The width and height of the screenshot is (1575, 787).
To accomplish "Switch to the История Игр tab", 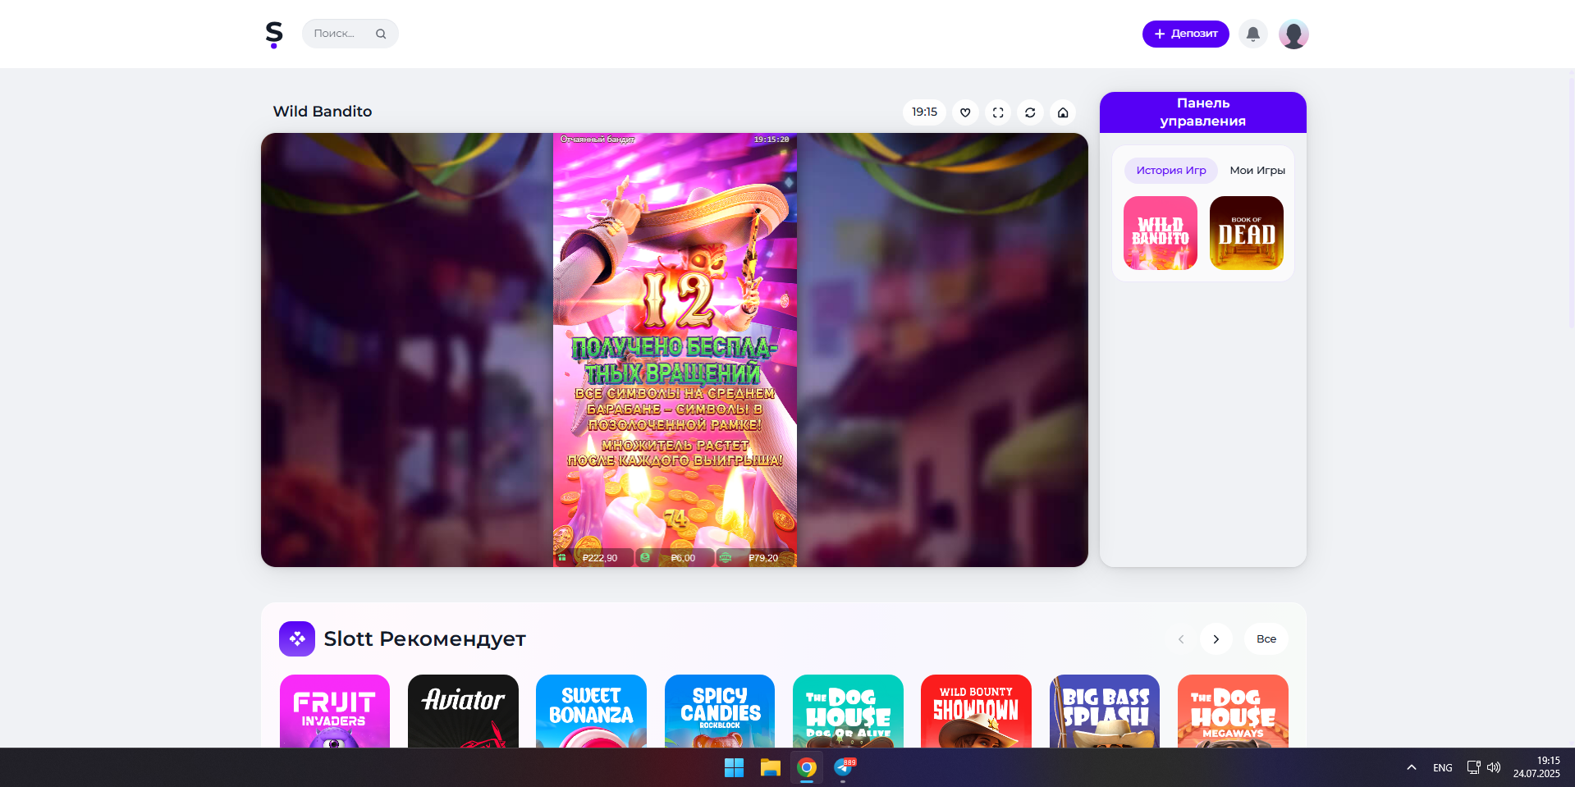I will coord(1170,171).
